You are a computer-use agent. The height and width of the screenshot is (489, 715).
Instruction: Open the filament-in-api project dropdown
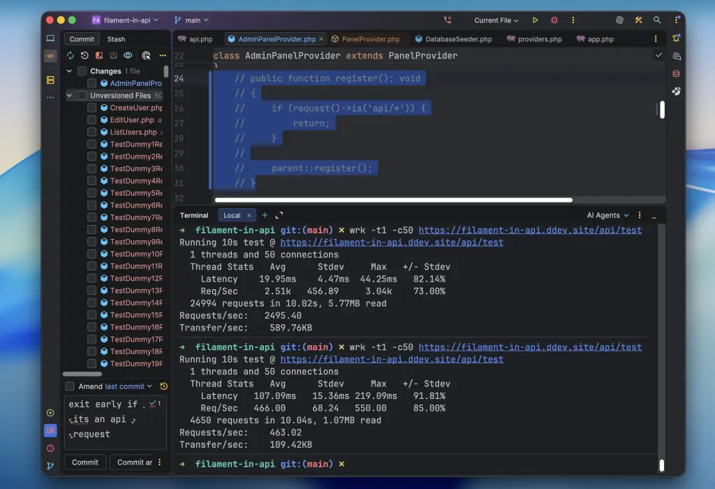click(126, 20)
